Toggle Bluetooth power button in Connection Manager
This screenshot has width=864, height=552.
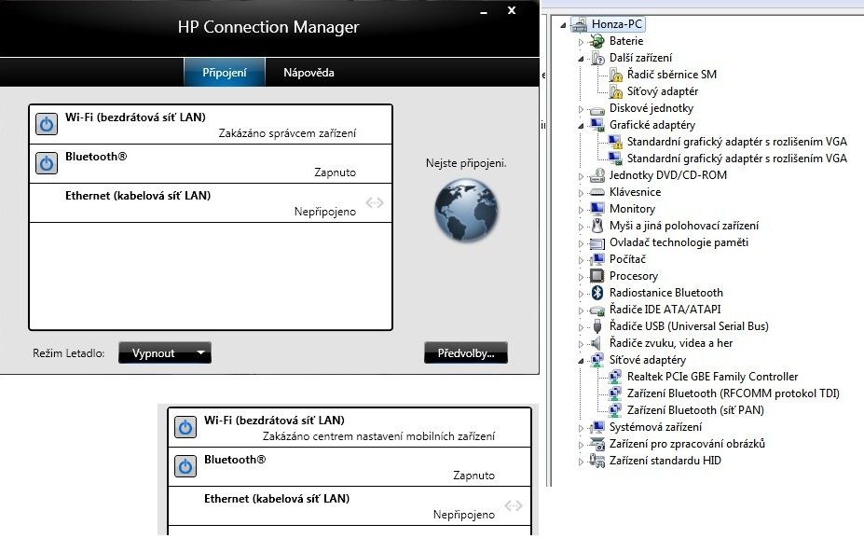[46, 163]
